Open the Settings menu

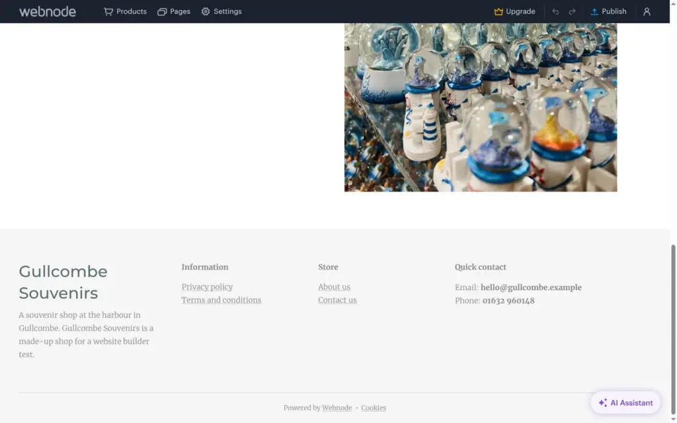[221, 12]
